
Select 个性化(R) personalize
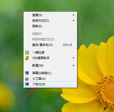click(x=50, y=84)
